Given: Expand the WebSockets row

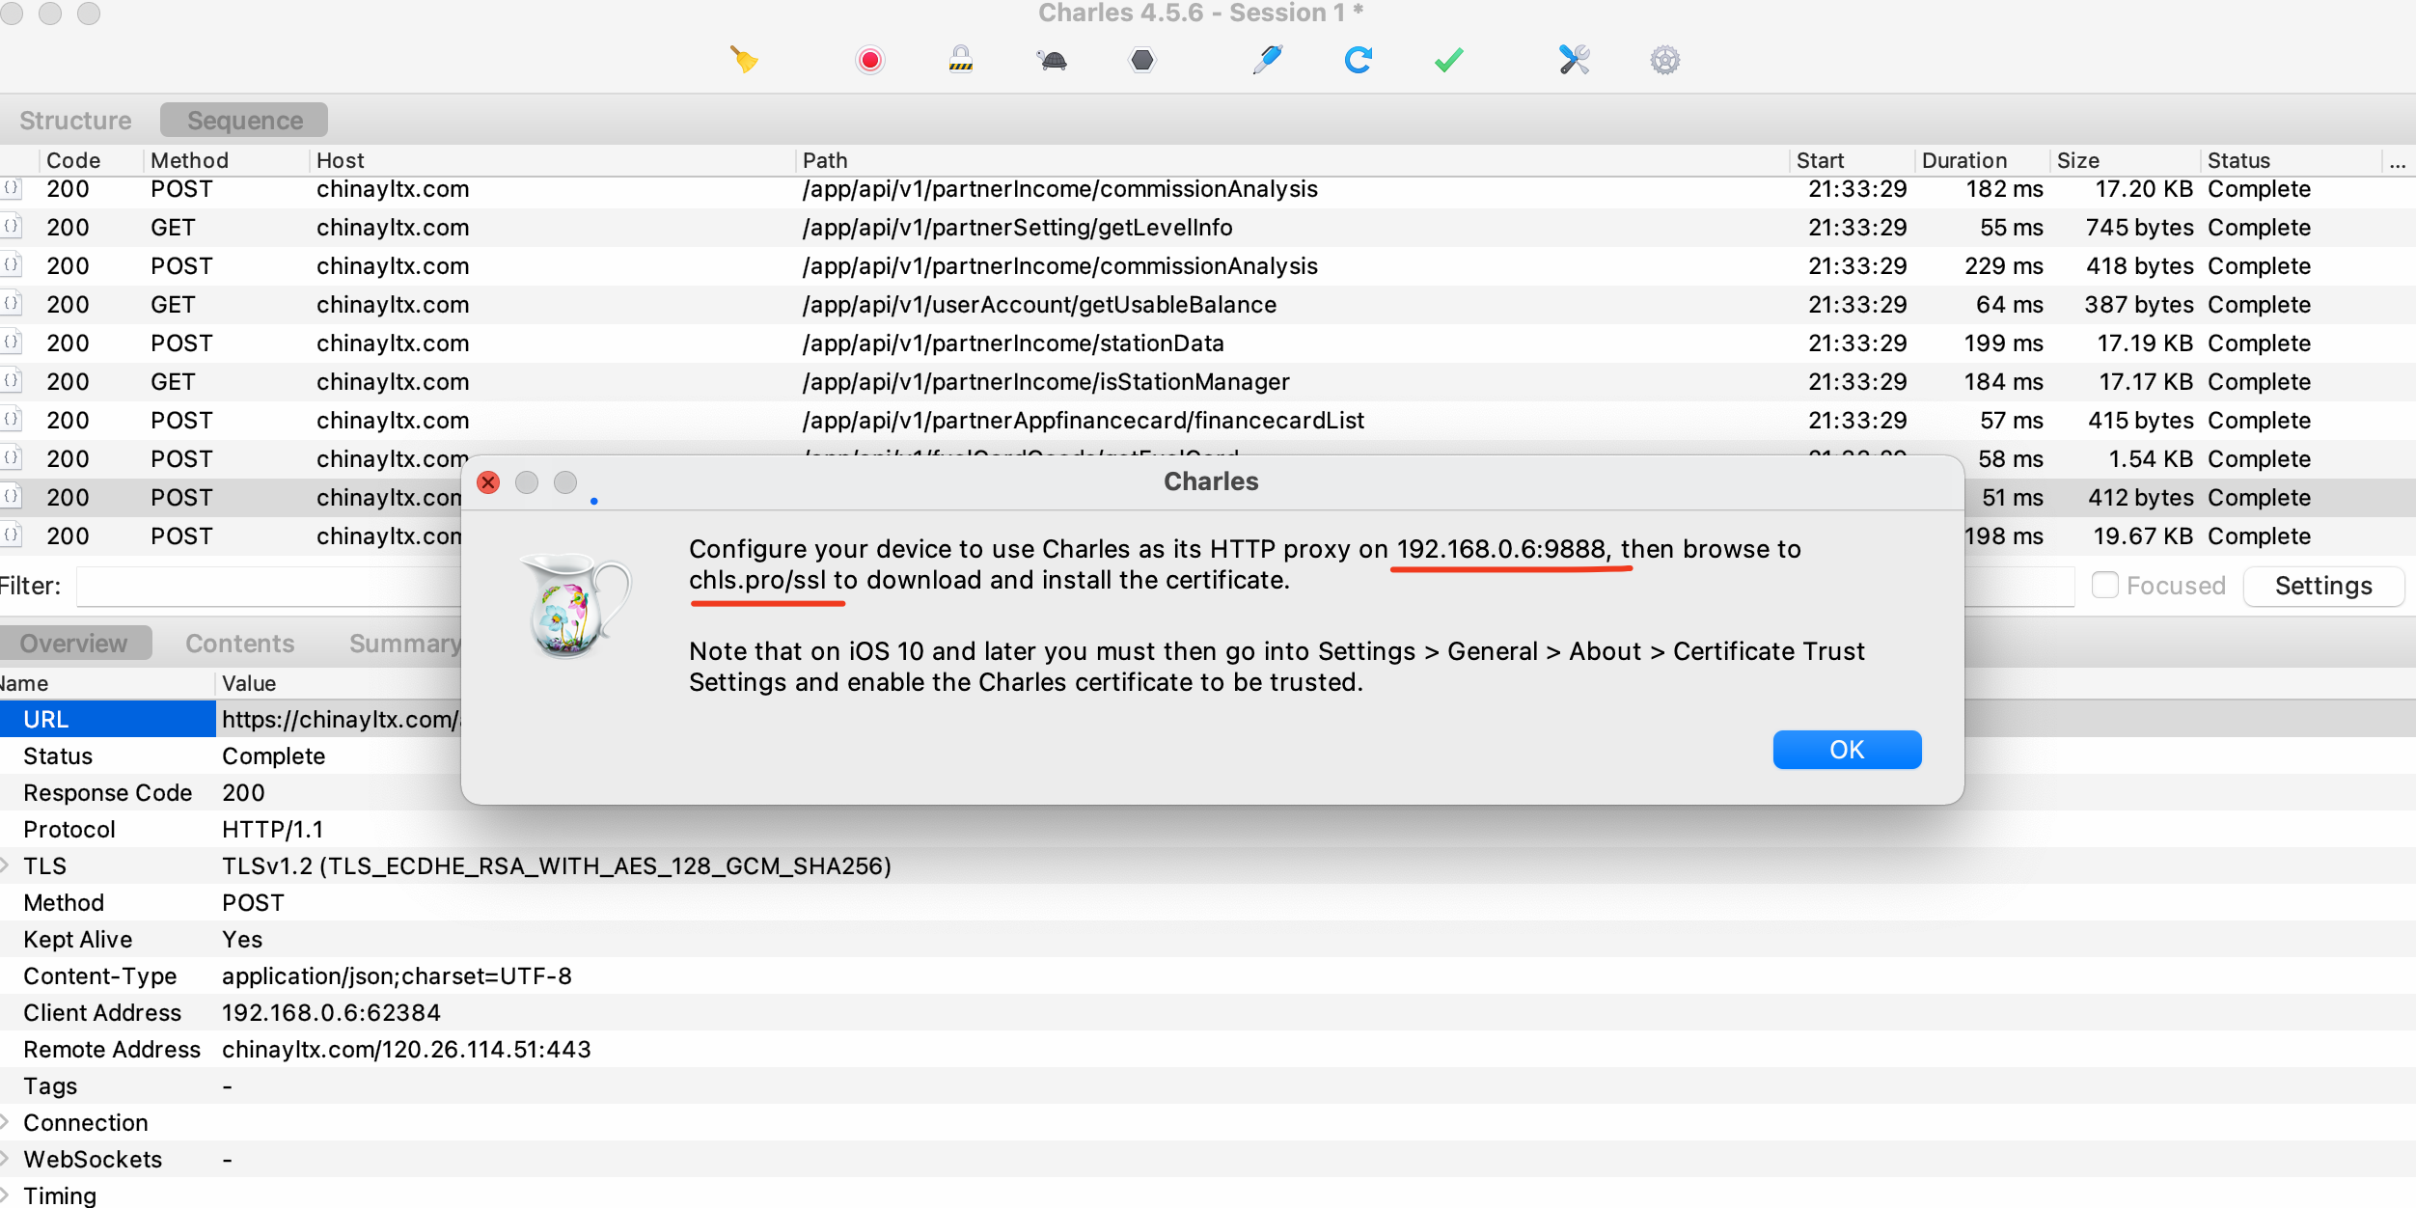Looking at the screenshot, I should point(6,1159).
